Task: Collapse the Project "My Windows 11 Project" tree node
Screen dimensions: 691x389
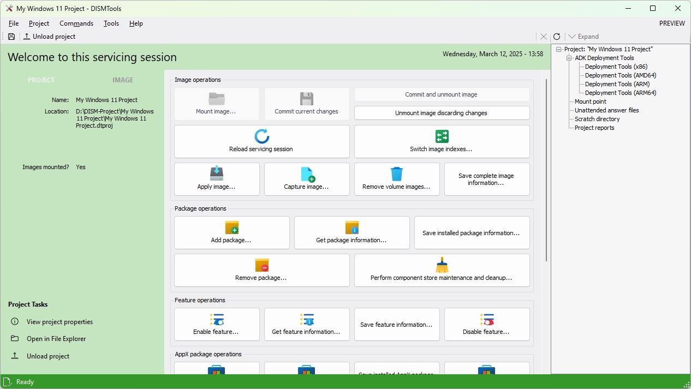Action: tap(559, 50)
